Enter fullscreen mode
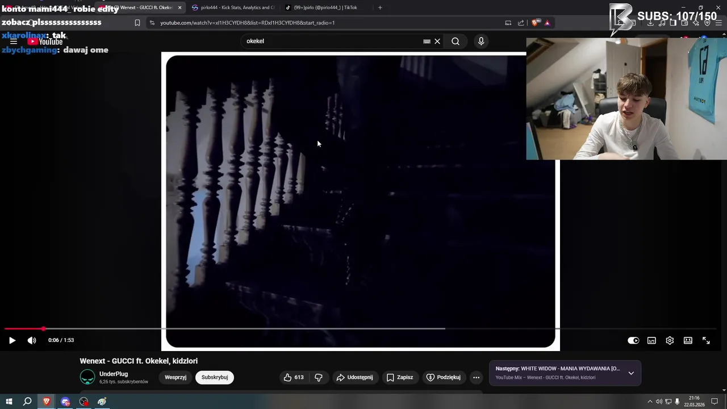This screenshot has width=727, height=409. point(706,340)
